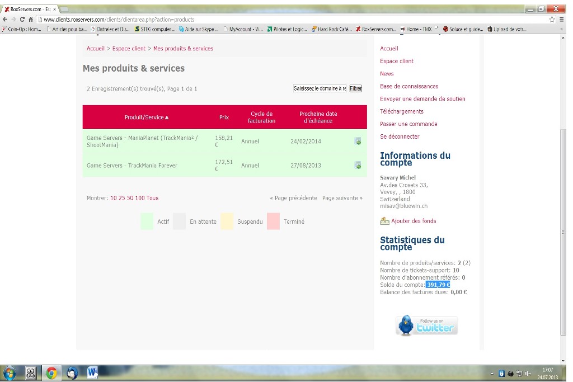This screenshot has width=573, height=382.
Task: Open Hard Rock Café bookmark
Action: 332,29
